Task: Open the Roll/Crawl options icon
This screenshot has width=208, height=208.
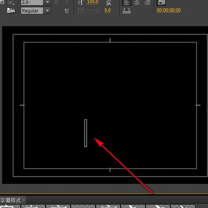Action: coord(11,2)
